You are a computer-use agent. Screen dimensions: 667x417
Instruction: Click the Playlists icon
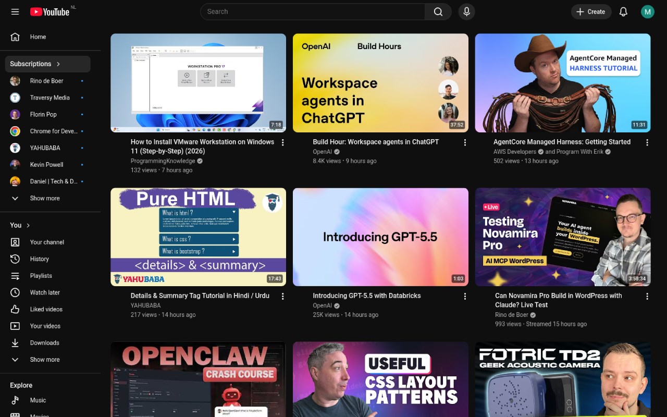(x=15, y=276)
